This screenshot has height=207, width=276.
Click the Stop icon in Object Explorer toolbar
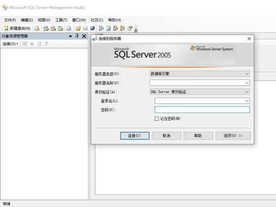[x=32, y=44]
